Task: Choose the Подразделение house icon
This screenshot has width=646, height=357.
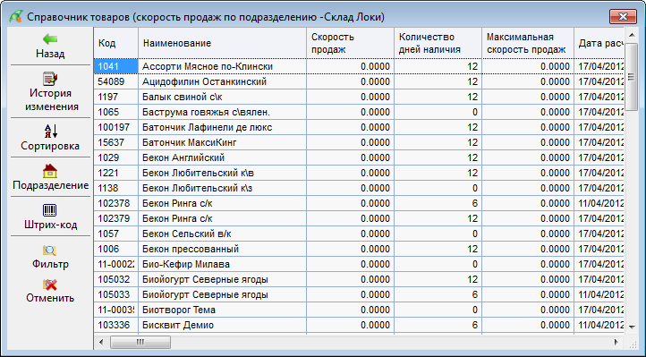Action: pos(50,171)
